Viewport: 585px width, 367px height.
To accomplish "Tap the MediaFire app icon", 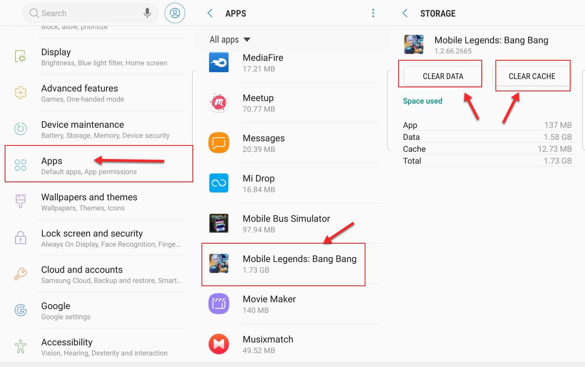I will point(219,62).
